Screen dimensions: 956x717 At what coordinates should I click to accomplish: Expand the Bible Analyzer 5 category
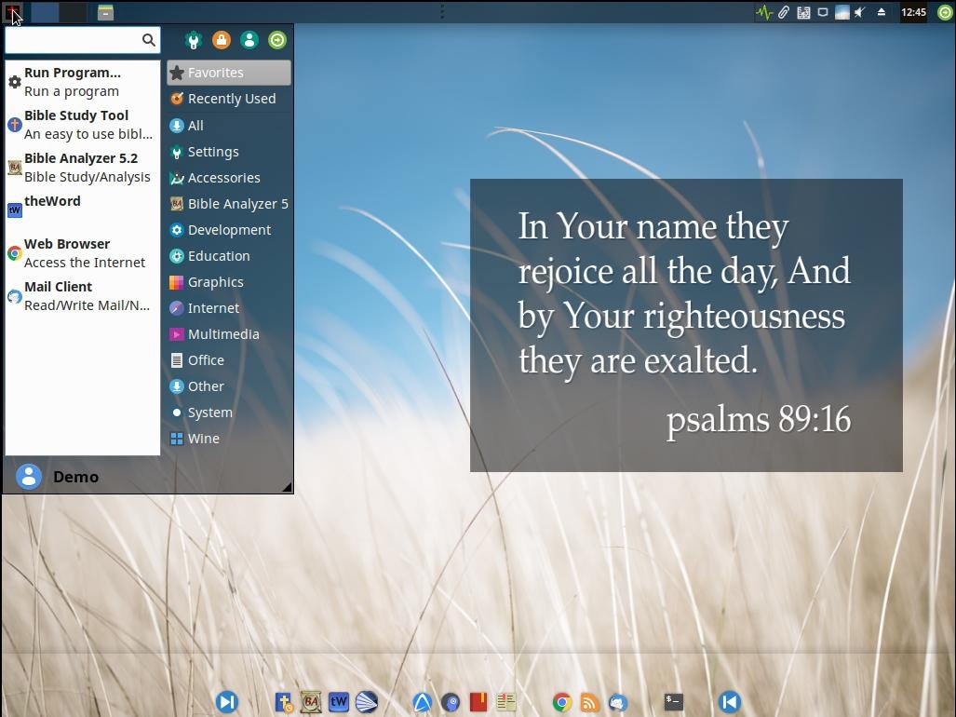pyautogui.click(x=229, y=204)
